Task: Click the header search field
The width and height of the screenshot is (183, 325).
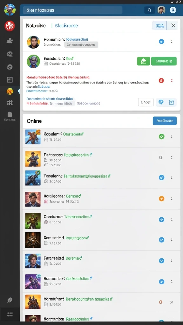Action: 73,10
